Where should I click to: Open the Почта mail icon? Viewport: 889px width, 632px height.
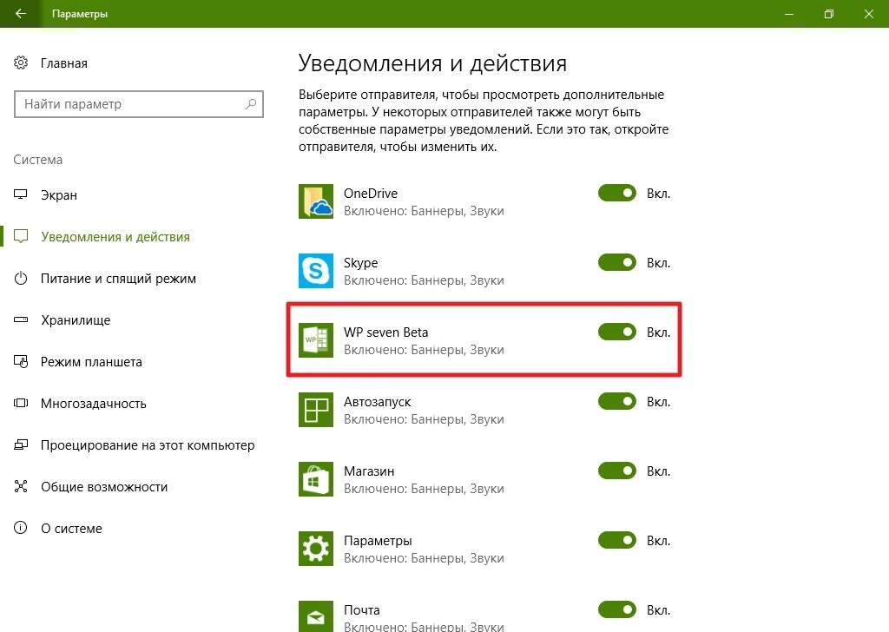click(316, 616)
